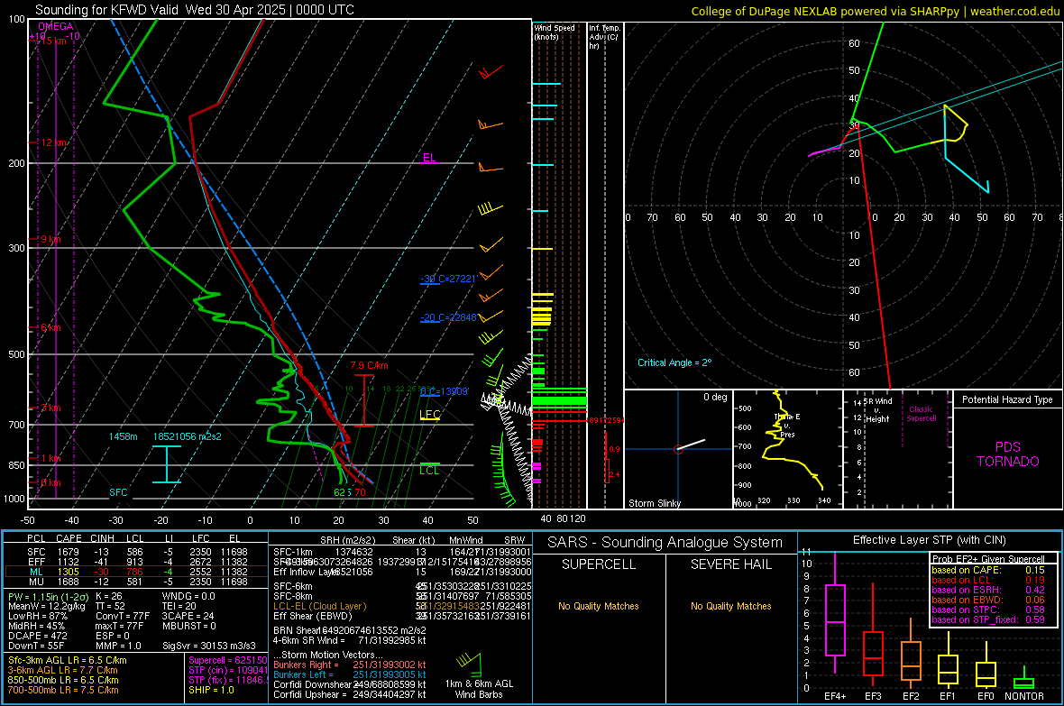The image size is (1064, 706).
Task: Click the 1km & 6km AGL wind barb icon
Action: click(x=471, y=663)
